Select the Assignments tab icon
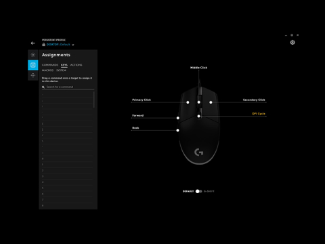This screenshot has height=244, width=325. (33, 65)
